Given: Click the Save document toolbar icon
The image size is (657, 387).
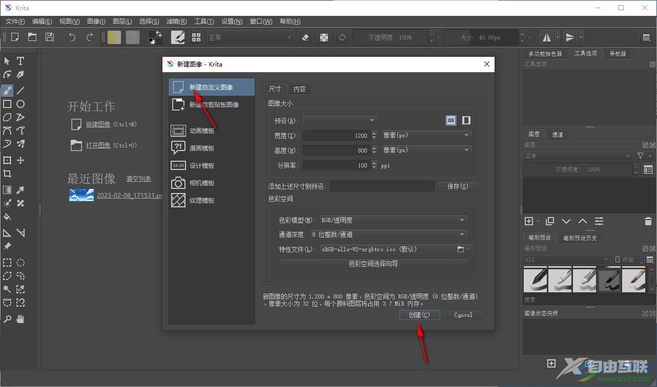Looking at the screenshot, I should [x=49, y=37].
